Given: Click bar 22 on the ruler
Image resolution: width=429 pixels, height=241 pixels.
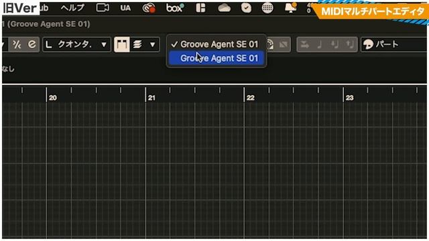Looking at the screenshot, I should tap(250, 98).
